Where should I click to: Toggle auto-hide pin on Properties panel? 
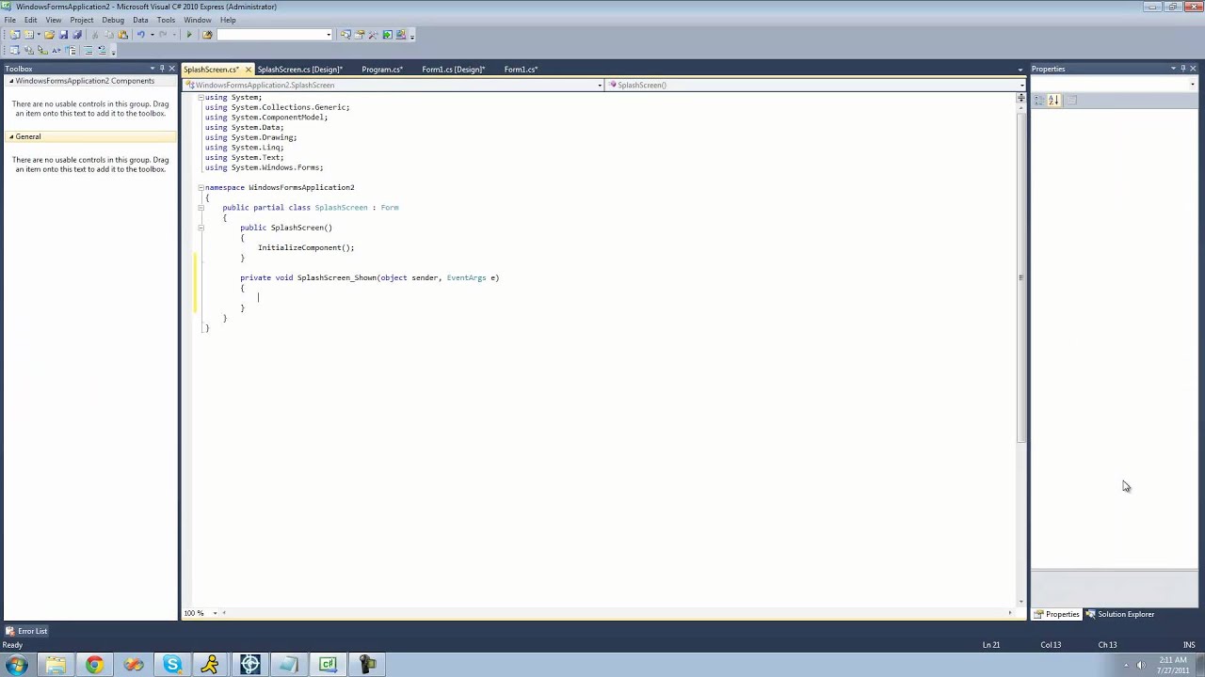pyautogui.click(x=1182, y=69)
